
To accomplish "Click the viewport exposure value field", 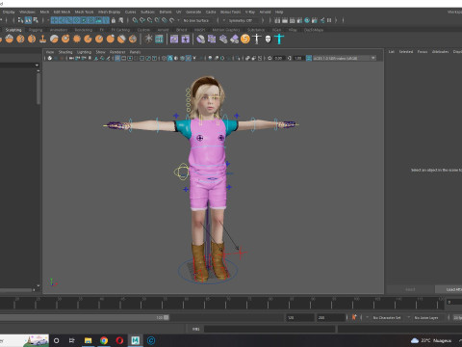I will (x=278, y=58).
